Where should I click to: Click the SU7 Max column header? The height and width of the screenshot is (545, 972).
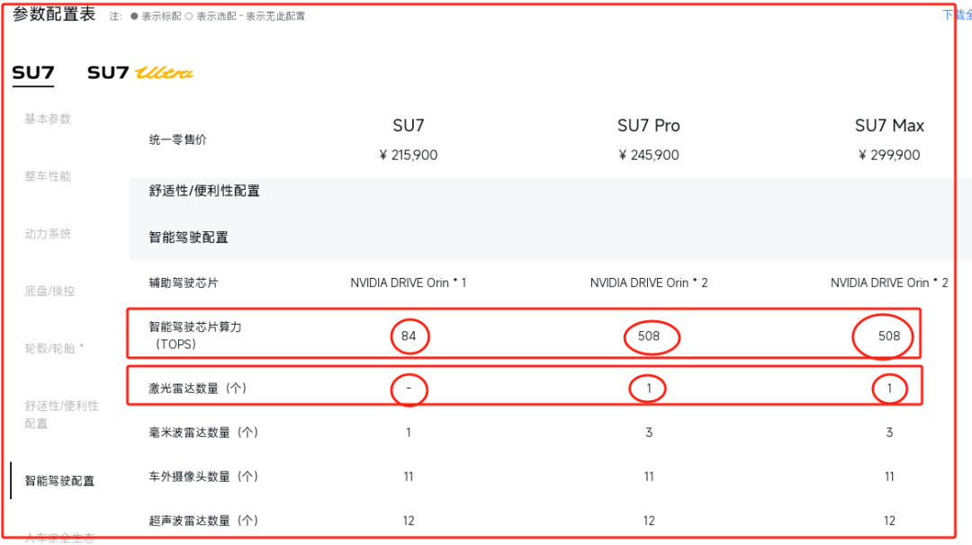coord(889,126)
